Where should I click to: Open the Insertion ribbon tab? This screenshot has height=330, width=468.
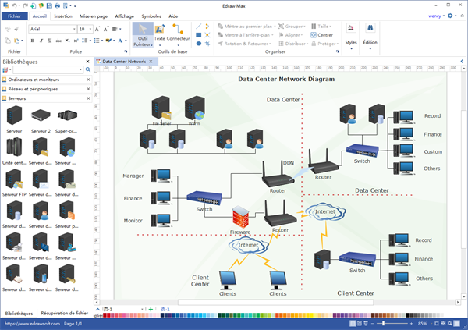64,16
